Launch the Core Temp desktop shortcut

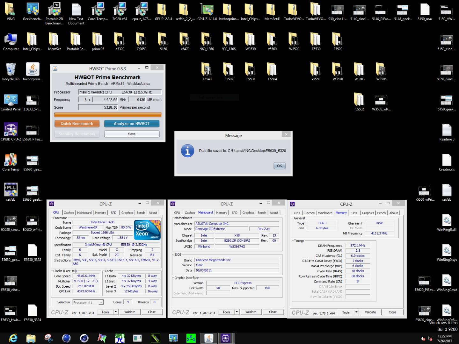click(11, 162)
